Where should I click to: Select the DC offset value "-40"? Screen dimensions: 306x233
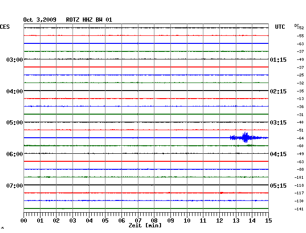point(300,122)
